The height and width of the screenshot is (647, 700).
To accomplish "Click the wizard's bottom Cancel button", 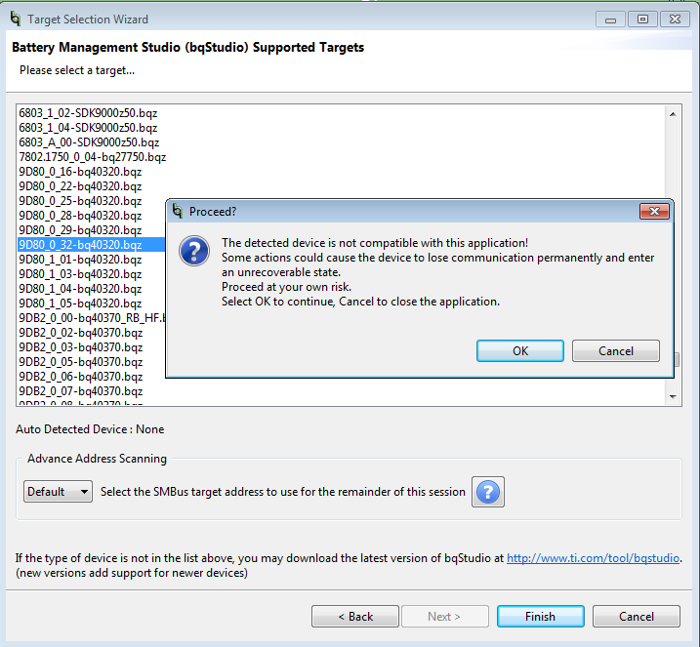I will tap(637, 616).
